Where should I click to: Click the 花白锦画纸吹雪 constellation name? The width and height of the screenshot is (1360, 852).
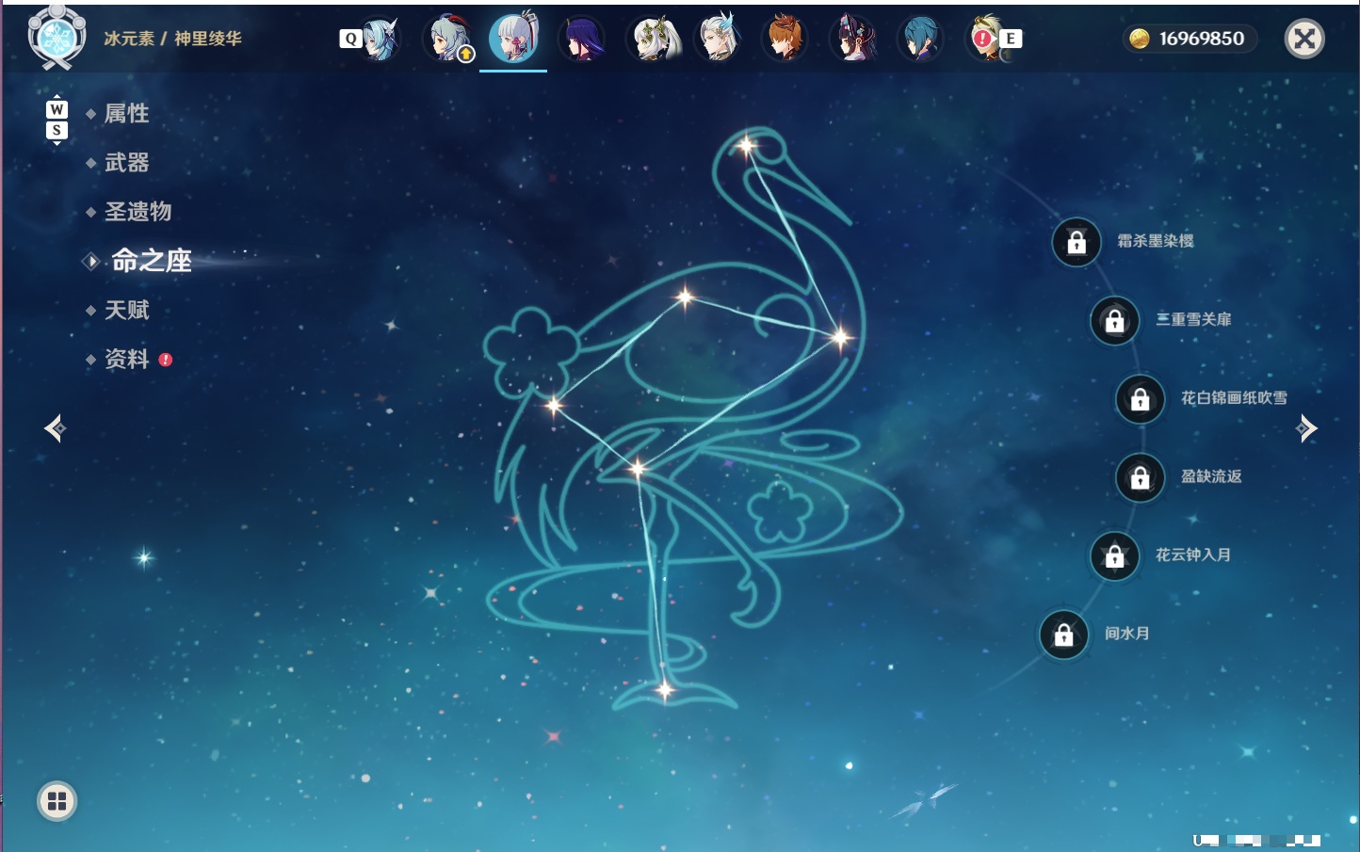(1234, 398)
